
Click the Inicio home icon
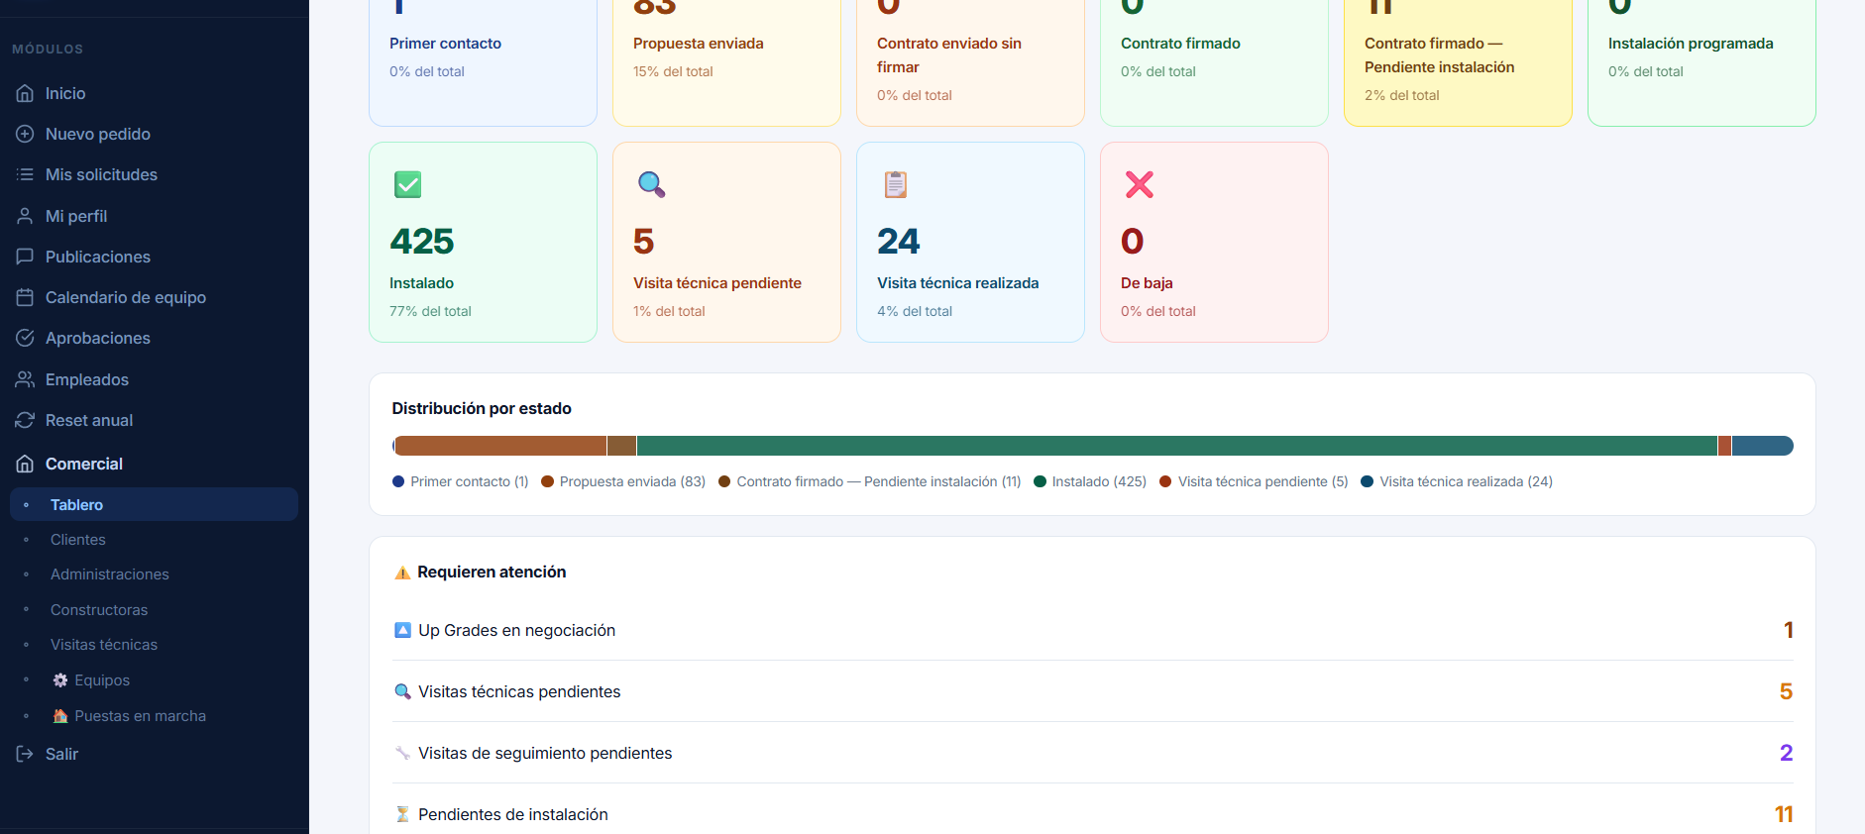[x=25, y=93]
